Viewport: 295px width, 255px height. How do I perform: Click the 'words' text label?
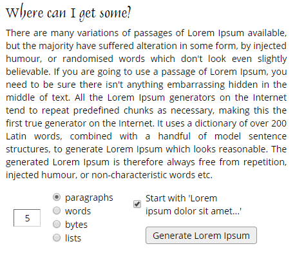[78, 211]
